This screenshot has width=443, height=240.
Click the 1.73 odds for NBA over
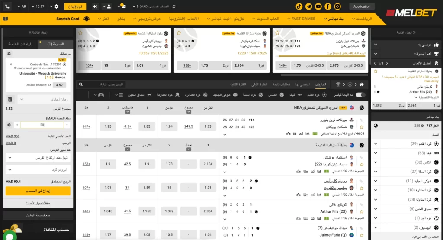208,126
